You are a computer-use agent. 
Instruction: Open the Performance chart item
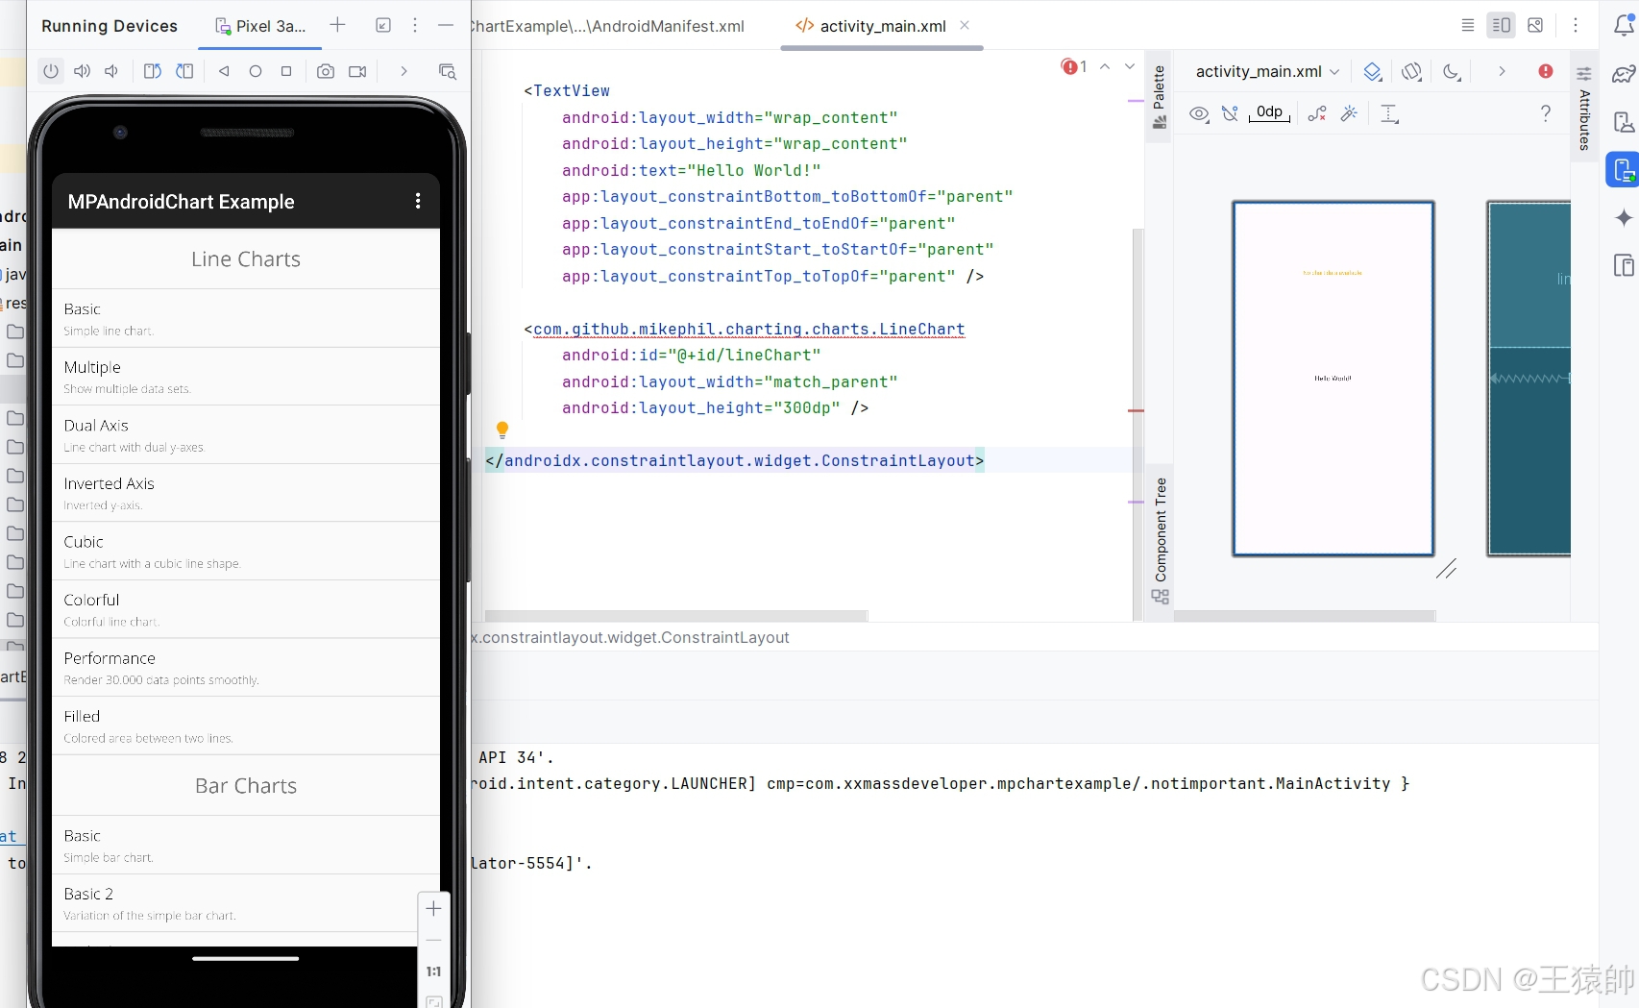pos(246,667)
